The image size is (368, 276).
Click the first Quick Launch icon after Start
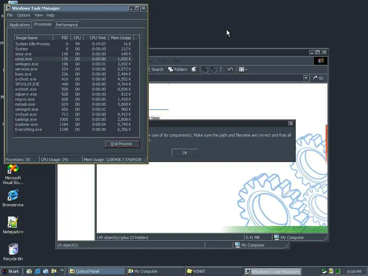(29, 271)
